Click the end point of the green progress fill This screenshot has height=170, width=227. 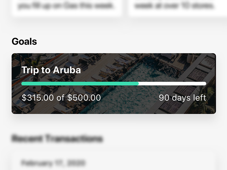pos(138,84)
